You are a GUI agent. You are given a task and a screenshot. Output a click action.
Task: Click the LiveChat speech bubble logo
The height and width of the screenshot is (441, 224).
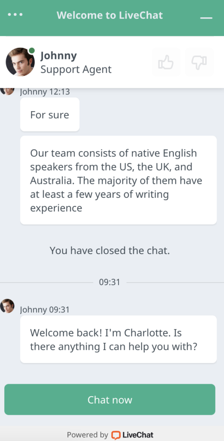tap(115, 435)
